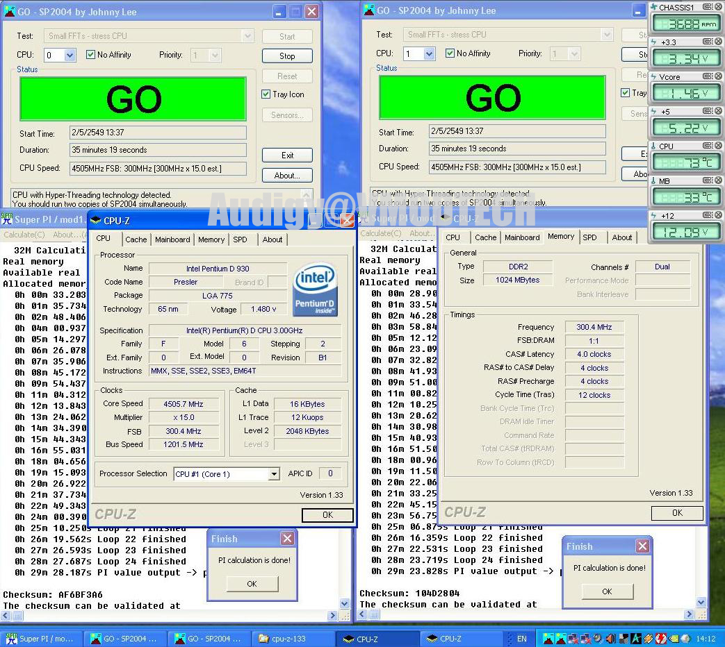Click the CPU thermometer icon in sensor panel
Image resolution: width=725 pixels, height=647 pixels.
point(654,146)
